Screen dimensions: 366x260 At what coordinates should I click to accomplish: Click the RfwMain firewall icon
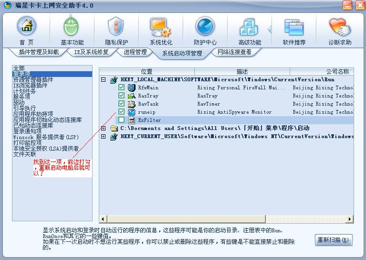[132, 87]
